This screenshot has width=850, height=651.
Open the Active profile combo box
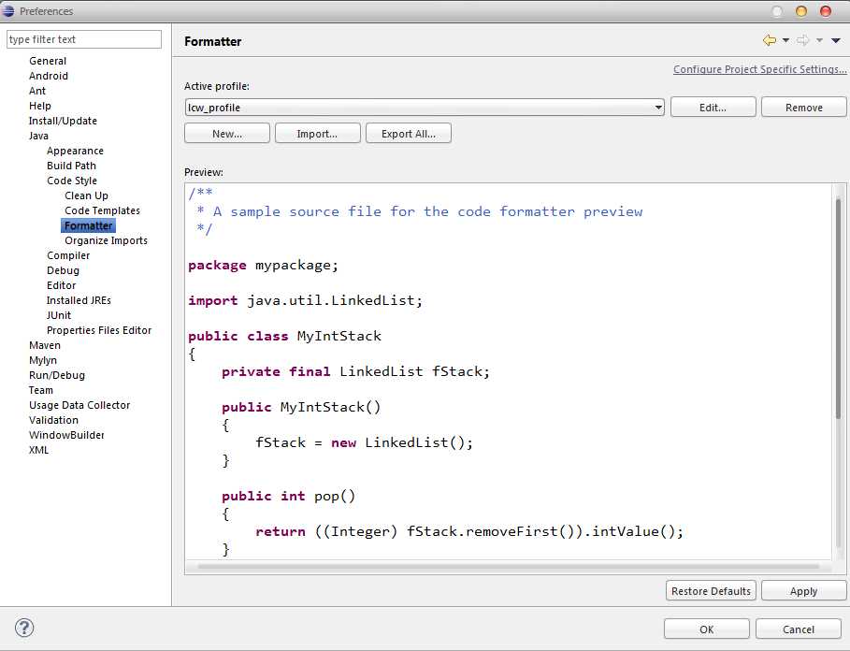click(x=425, y=108)
